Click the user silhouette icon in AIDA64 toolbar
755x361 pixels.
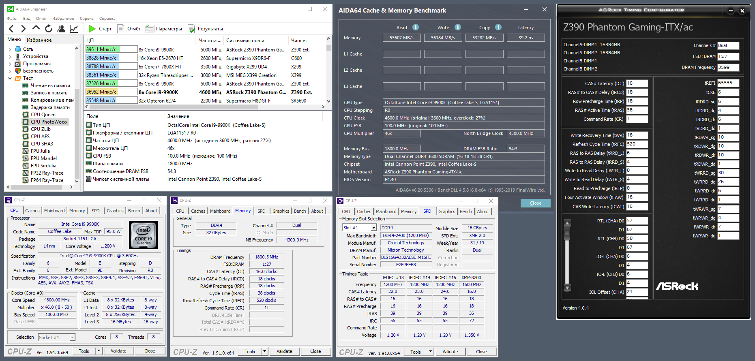coord(61,28)
